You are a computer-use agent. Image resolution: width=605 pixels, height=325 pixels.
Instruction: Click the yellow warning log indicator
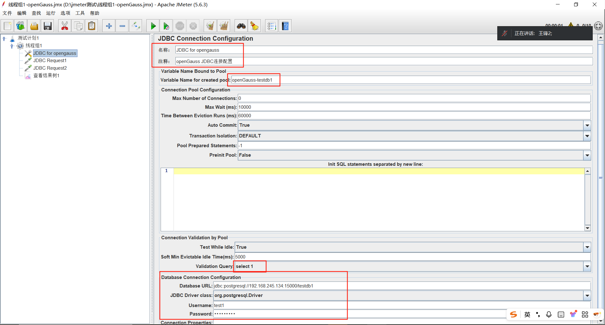pyautogui.click(x=571, y=25)
